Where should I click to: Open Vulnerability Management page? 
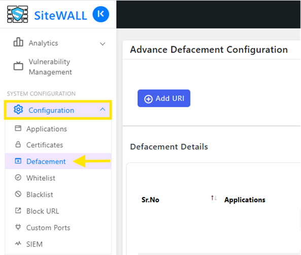tap(50, 67)
